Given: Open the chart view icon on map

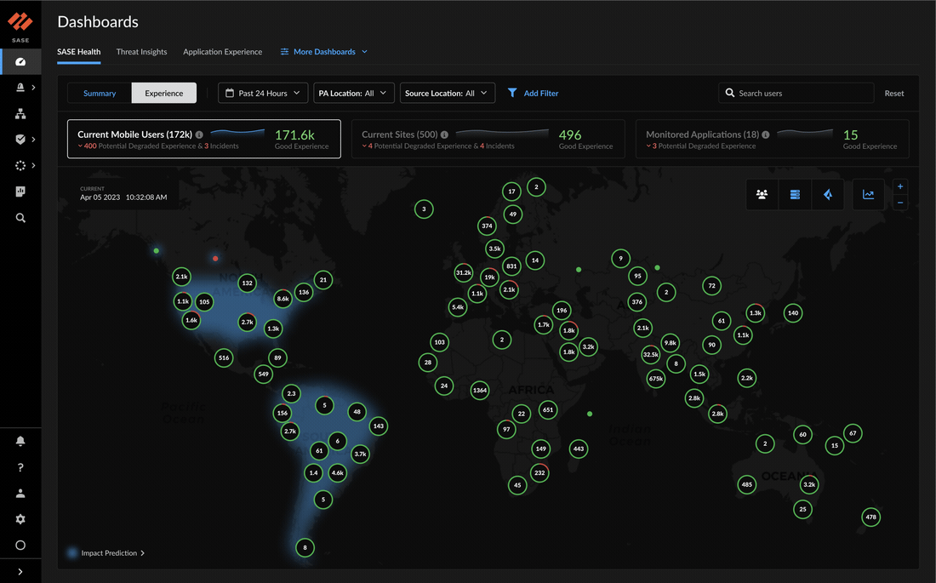Looking at the screenshot, I should click(x=868, y=194).
